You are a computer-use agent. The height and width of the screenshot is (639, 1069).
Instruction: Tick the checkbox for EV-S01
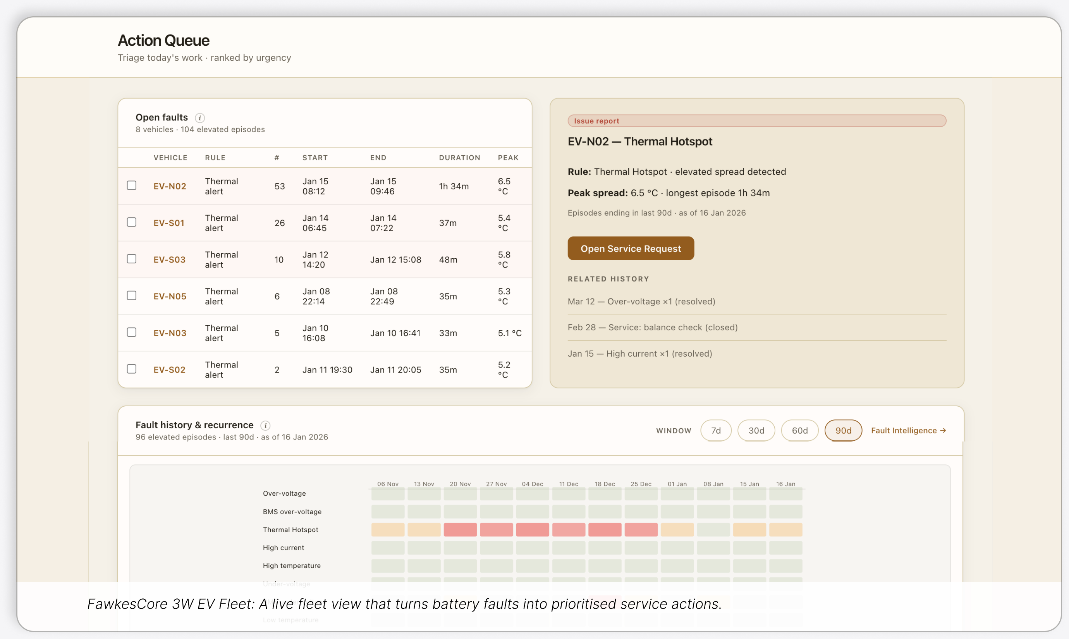click(132, 222)
